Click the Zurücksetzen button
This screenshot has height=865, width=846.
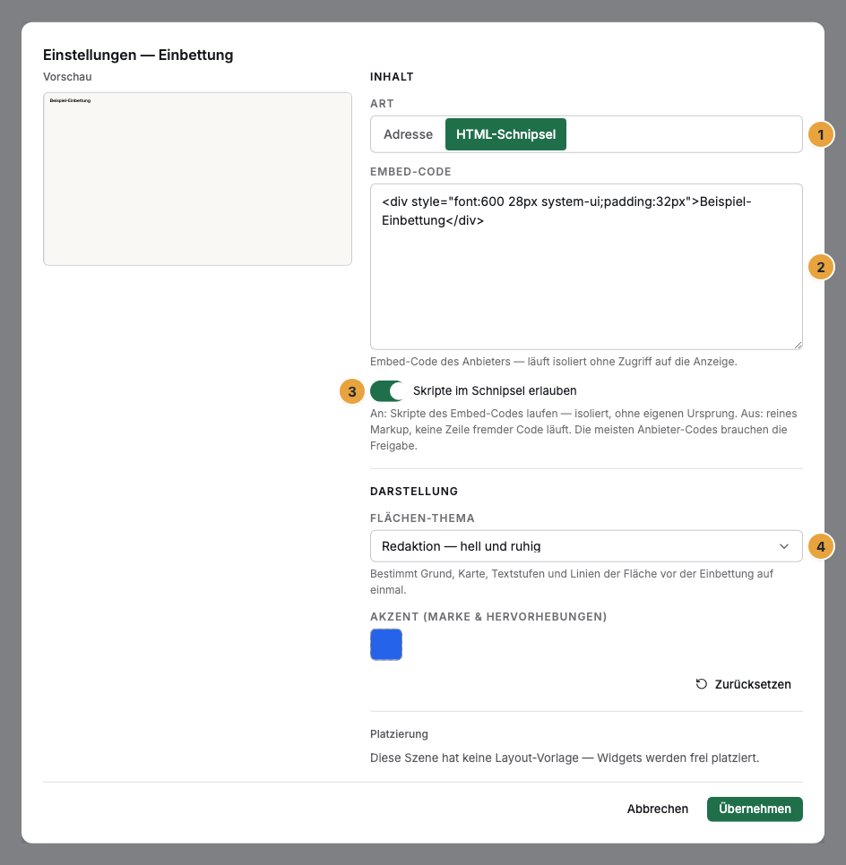pos(743,684)
